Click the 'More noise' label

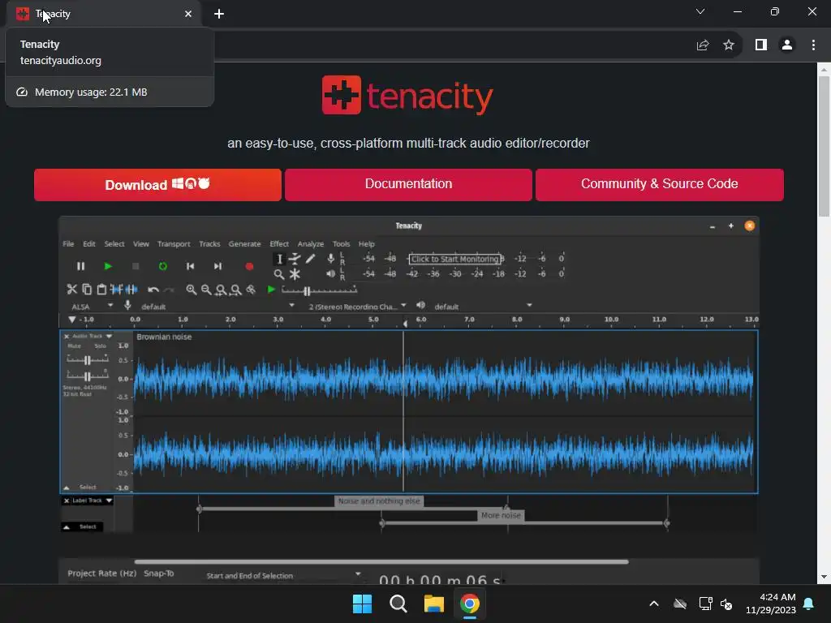[501, 515]
